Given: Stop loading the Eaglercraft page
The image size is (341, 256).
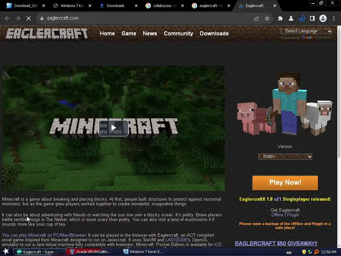Looking at the screenshot, I should (x=29, y=18).
